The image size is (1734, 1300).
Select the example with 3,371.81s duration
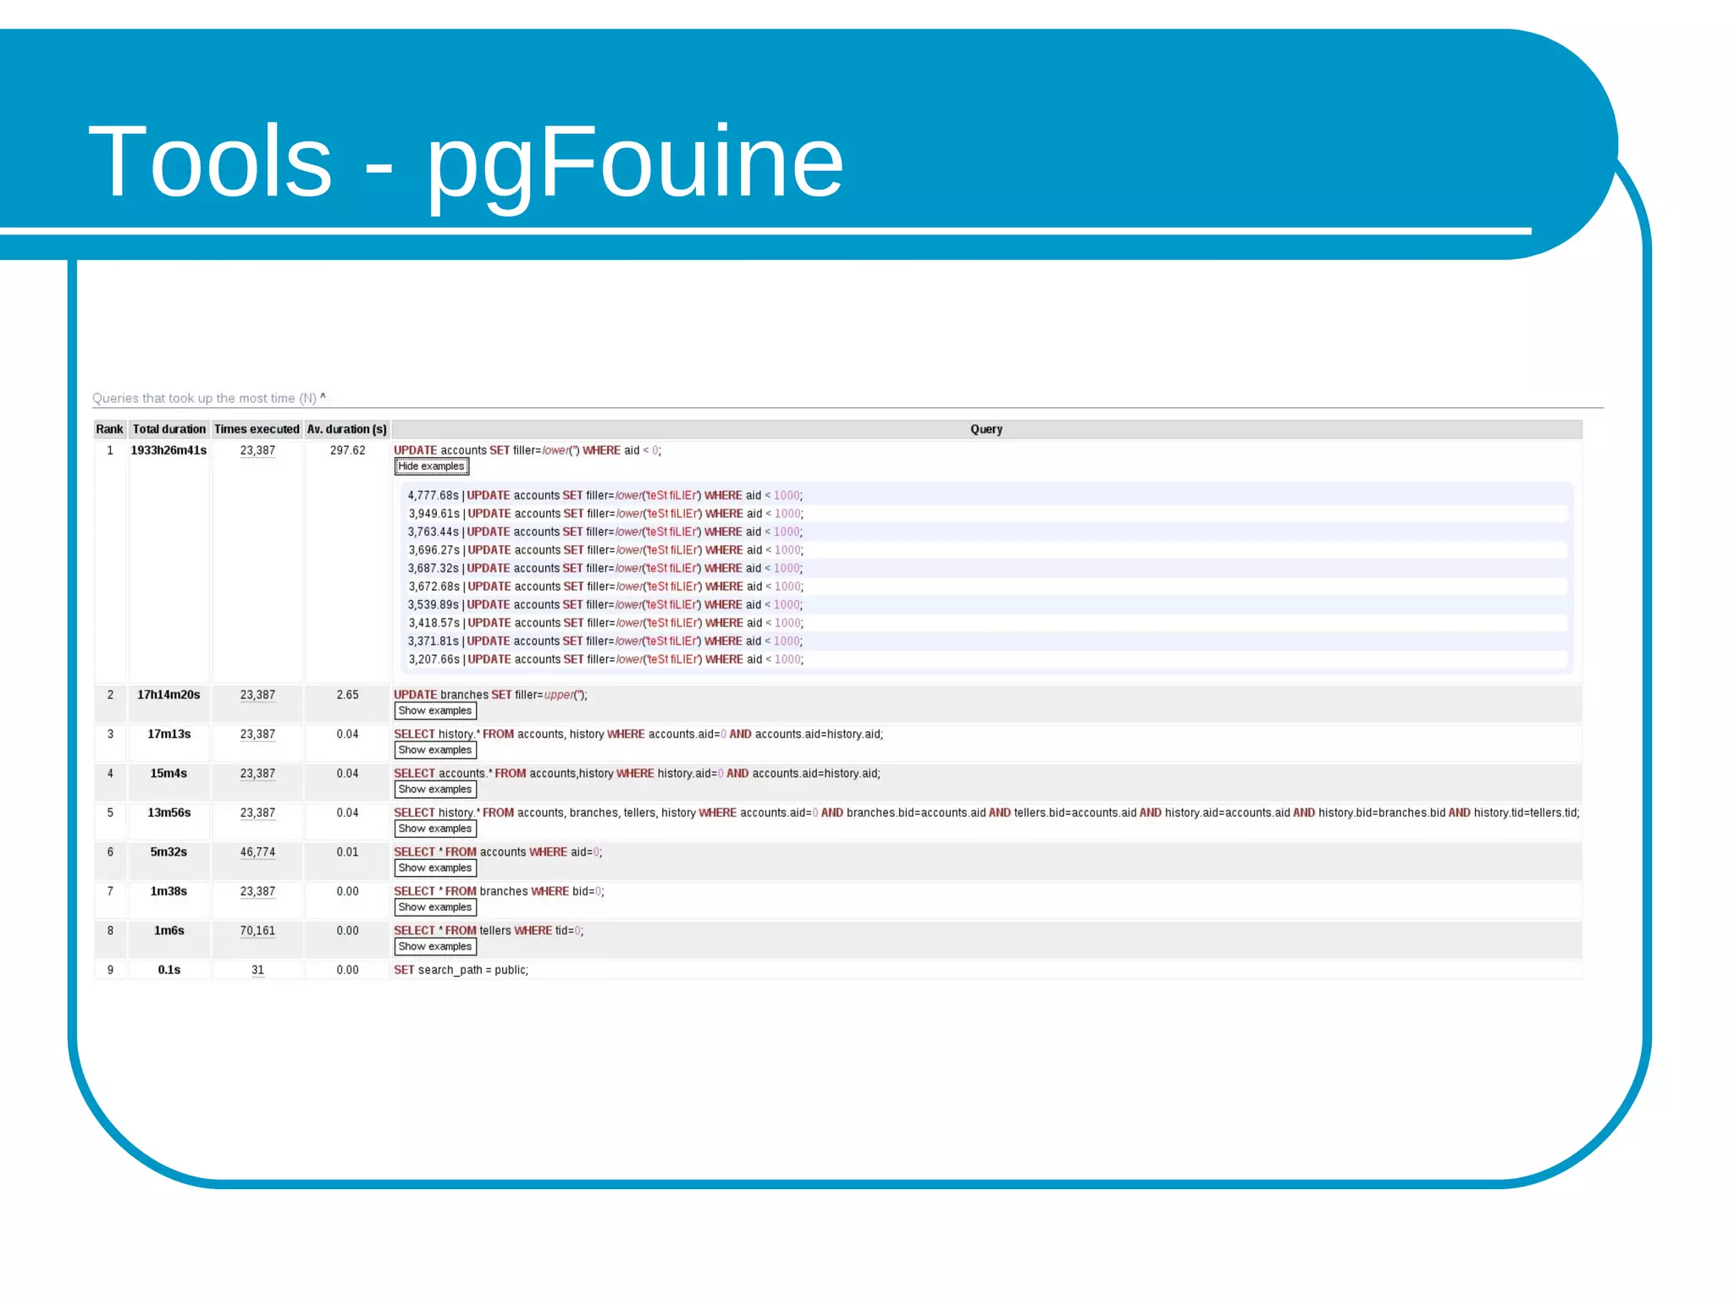[605, 642]
